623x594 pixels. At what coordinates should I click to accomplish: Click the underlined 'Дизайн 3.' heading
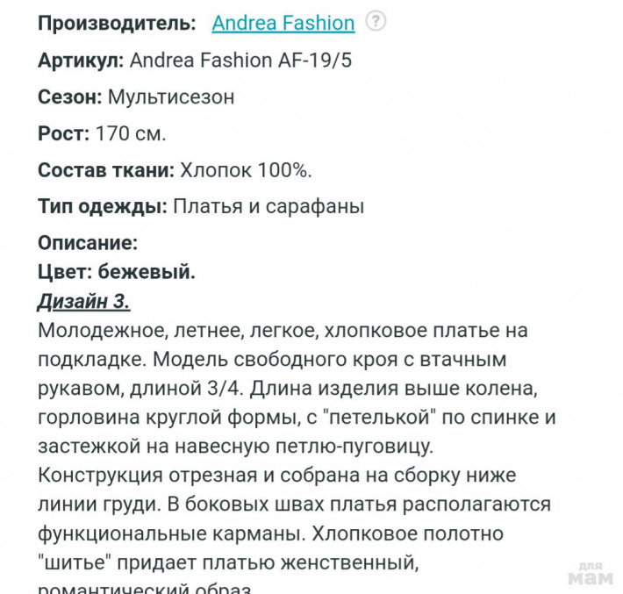pos(83,301)
